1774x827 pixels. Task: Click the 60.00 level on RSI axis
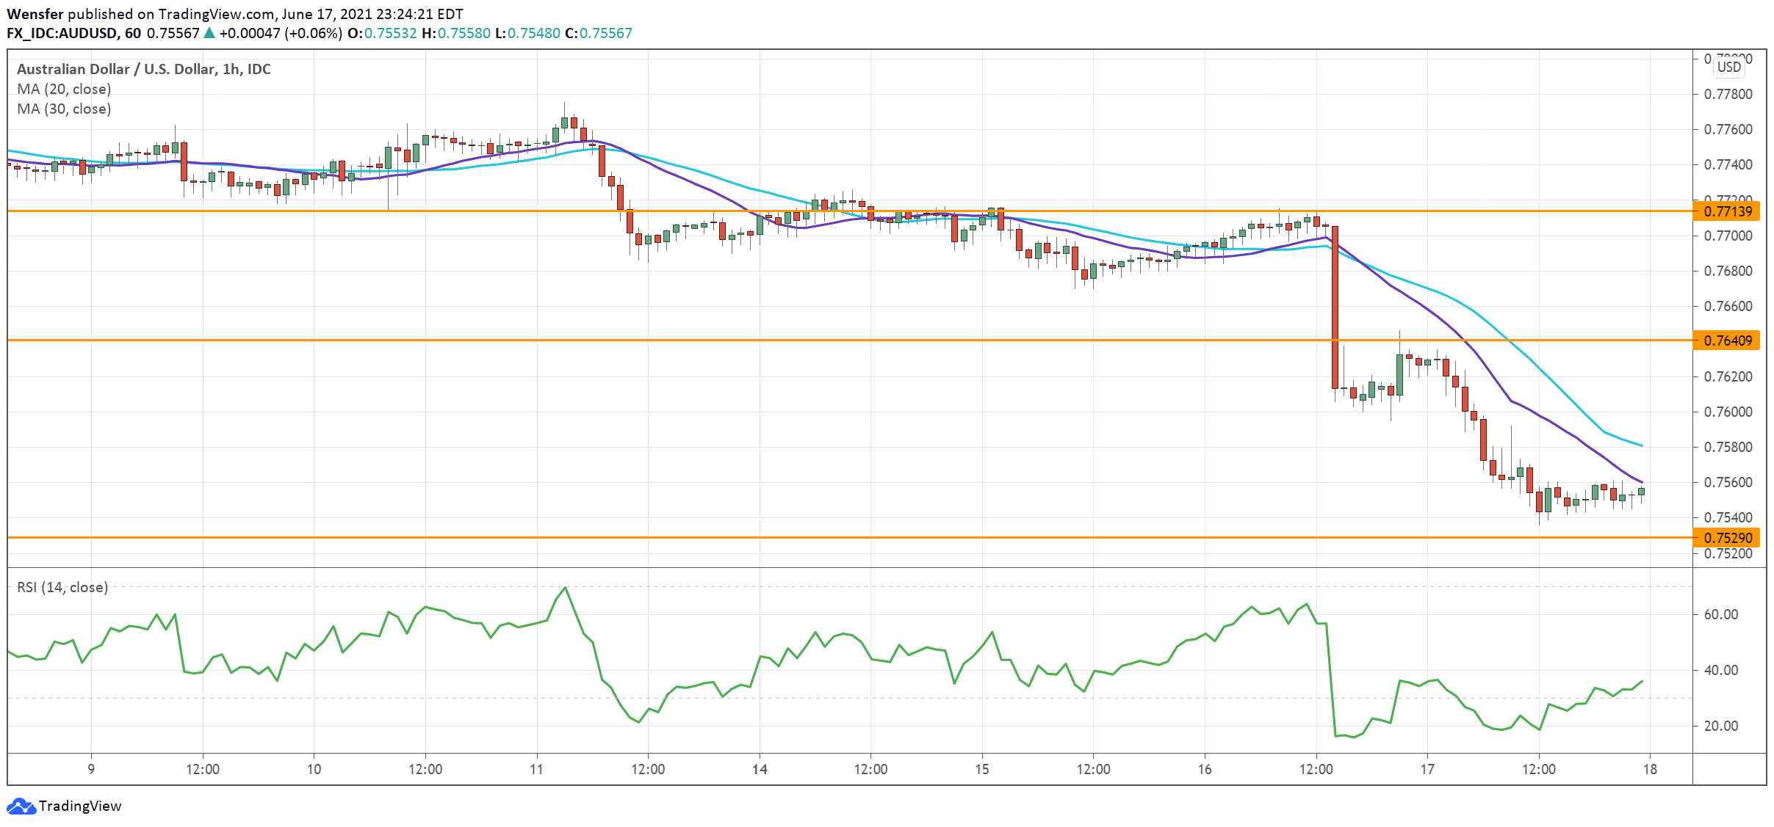coord(1720,614)
